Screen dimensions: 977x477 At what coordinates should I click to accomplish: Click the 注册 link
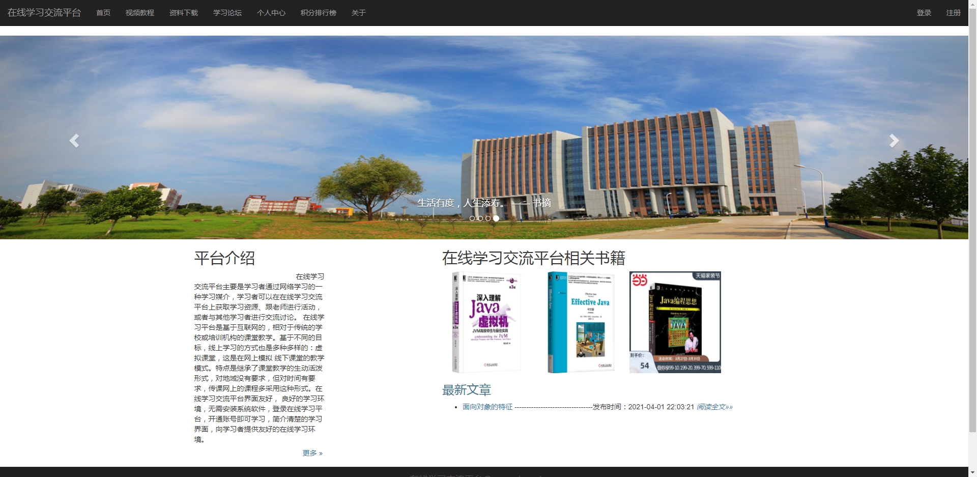(954, 12)
